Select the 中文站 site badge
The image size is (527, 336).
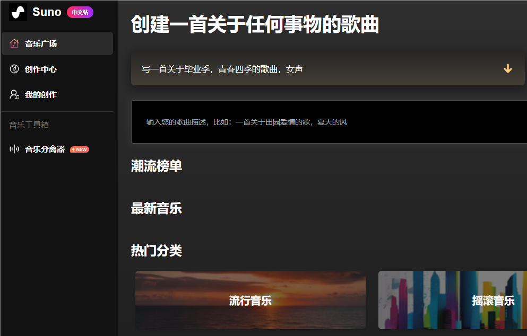click(80, 12)
